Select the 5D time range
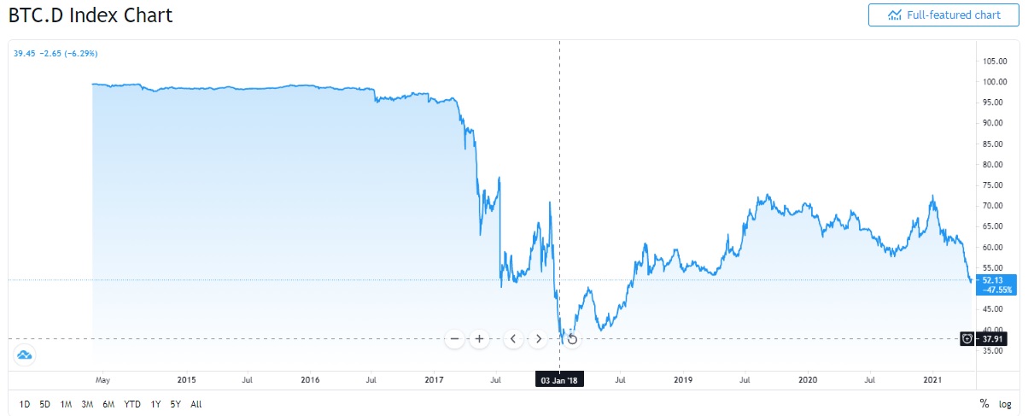1034x416 pixels. click(x=45, y=404)
